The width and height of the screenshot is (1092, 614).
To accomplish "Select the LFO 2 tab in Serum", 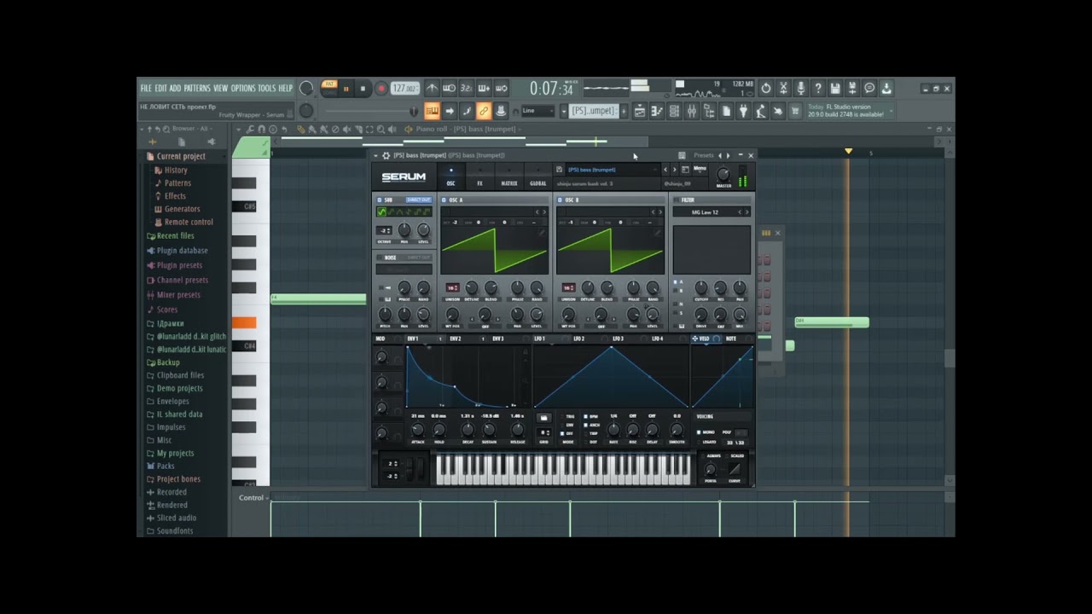I will [x=579, y=339].
